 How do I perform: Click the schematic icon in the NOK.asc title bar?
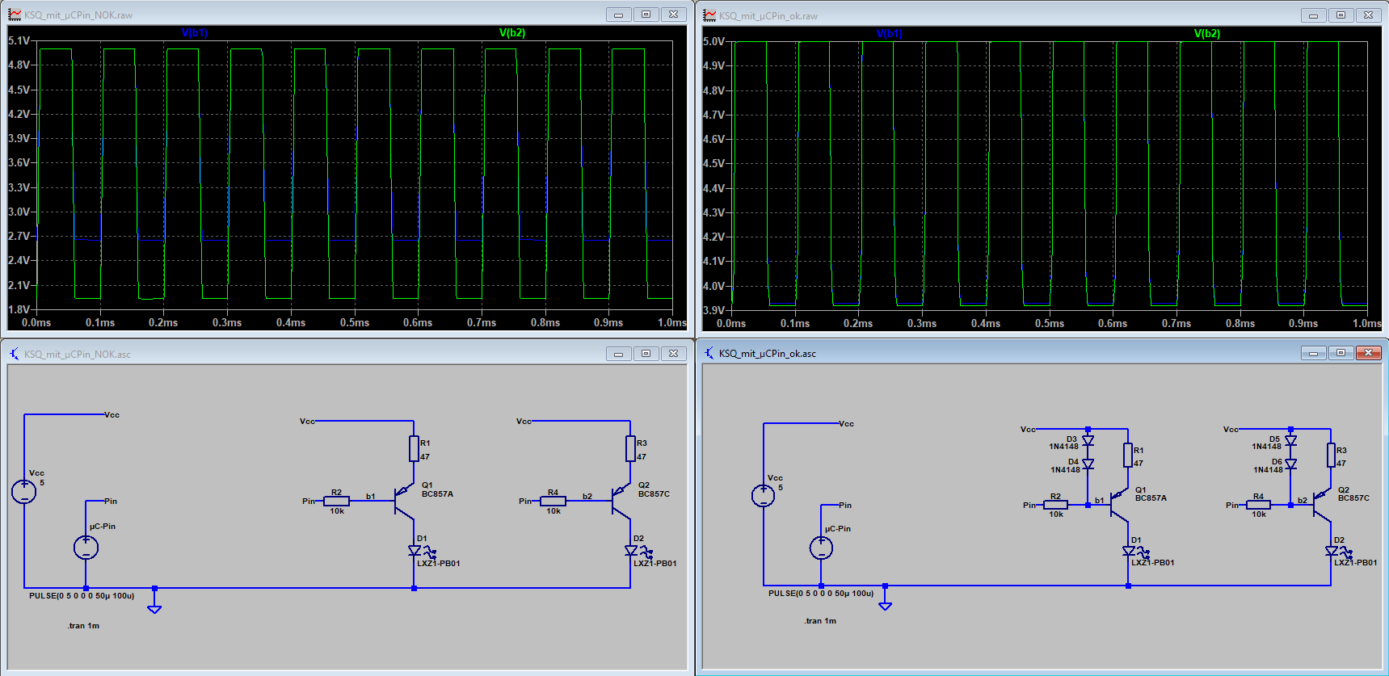[x=15, y=354]
